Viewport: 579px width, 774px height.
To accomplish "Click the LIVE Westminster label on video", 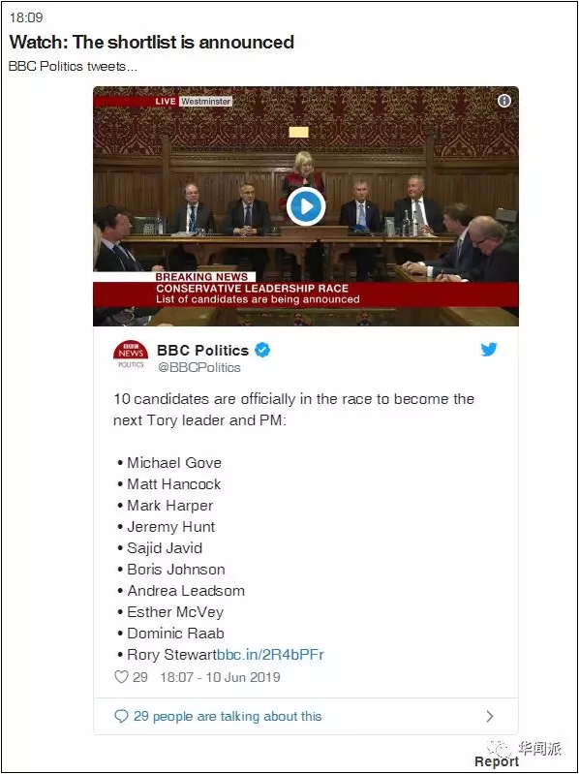I will [x=193, y=101].
